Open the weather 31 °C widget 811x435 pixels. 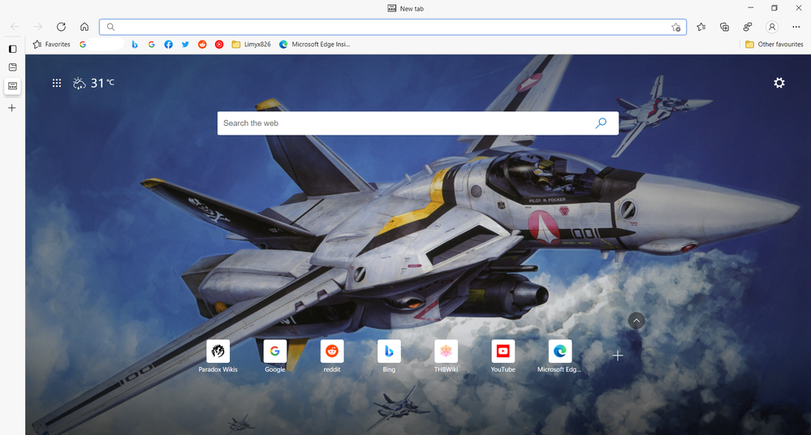pos(93,83)
